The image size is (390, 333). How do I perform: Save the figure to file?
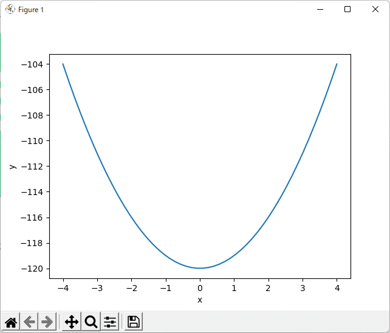point(134,322)
